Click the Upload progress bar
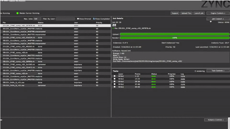 pos(175,34)
